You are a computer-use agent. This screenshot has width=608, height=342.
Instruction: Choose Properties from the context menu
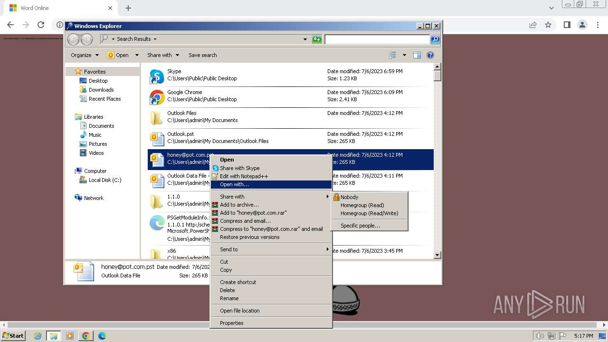click(x=271, y=323)
